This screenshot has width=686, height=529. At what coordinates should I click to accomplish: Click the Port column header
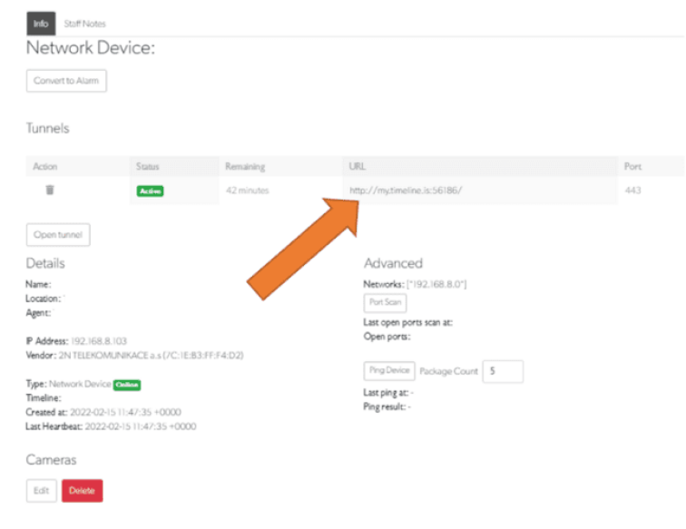(x=632, y=167)
